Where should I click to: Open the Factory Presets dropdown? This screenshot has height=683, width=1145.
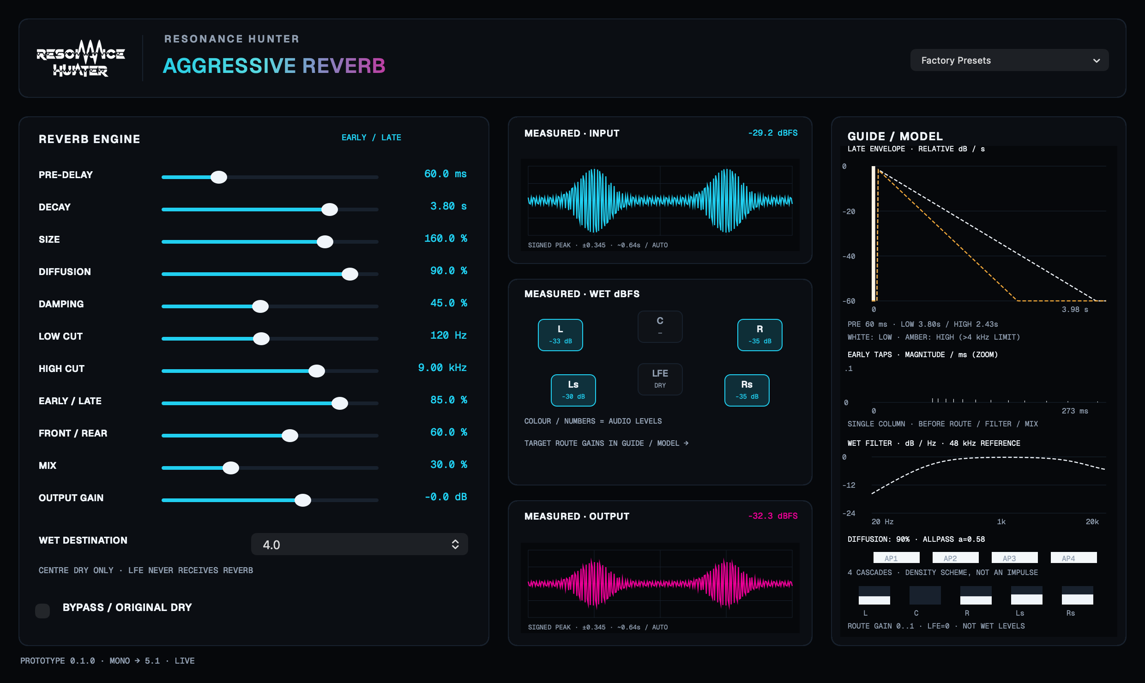click(1009, 60)
